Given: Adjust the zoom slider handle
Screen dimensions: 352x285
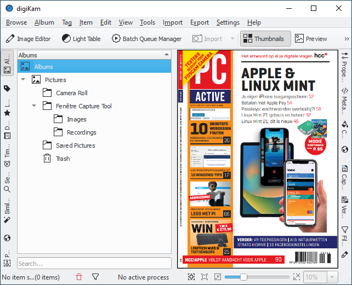Looking at the screenshot, I should click(x=243, y=277).
